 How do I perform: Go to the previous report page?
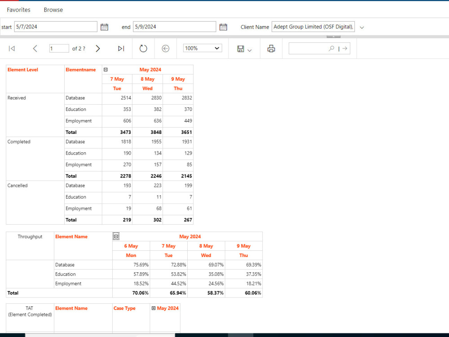point(35,49)
